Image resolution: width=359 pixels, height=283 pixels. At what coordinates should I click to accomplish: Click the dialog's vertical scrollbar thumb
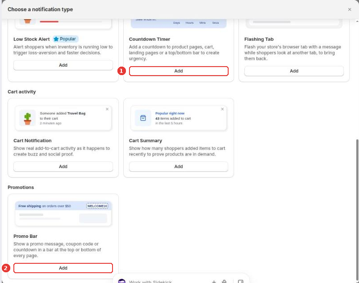tap(357, 210)
